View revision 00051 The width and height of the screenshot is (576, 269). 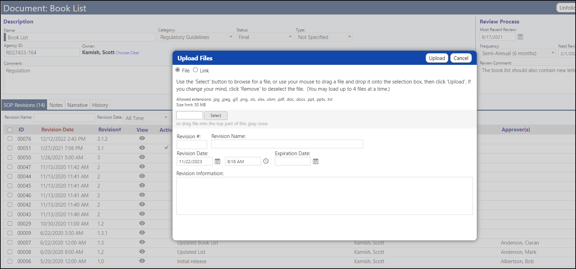click(x=142, y=148)
